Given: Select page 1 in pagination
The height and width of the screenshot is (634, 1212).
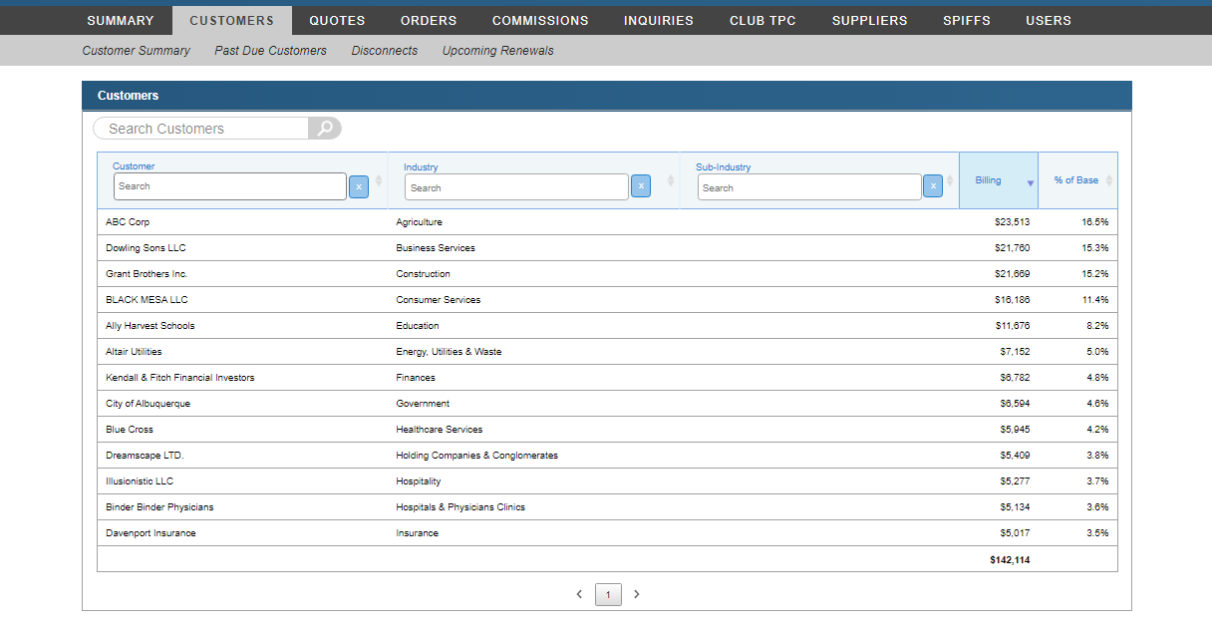Looking at the screenshot, I should click(x=608, y=594).
